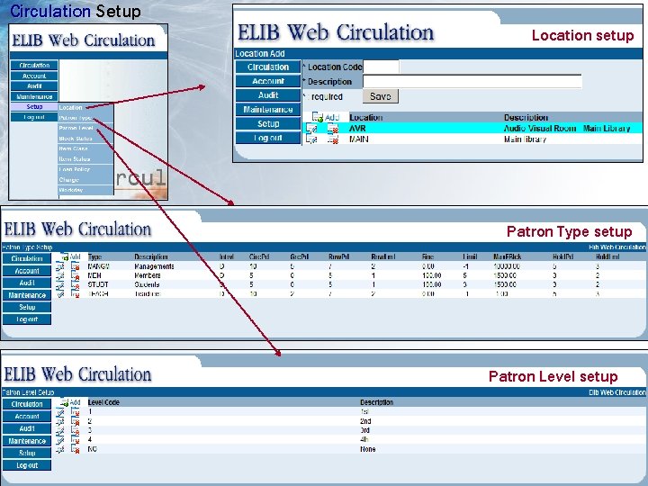Viewport: 648px width, 486px height.
Task: Open Patron Level in Setup submenu
Action: (x=85, y=128)
